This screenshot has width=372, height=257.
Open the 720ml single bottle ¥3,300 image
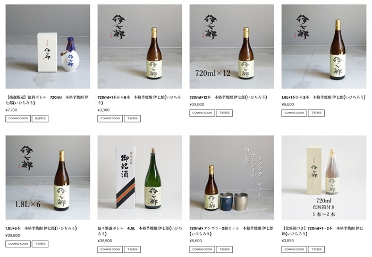point(140,47)
